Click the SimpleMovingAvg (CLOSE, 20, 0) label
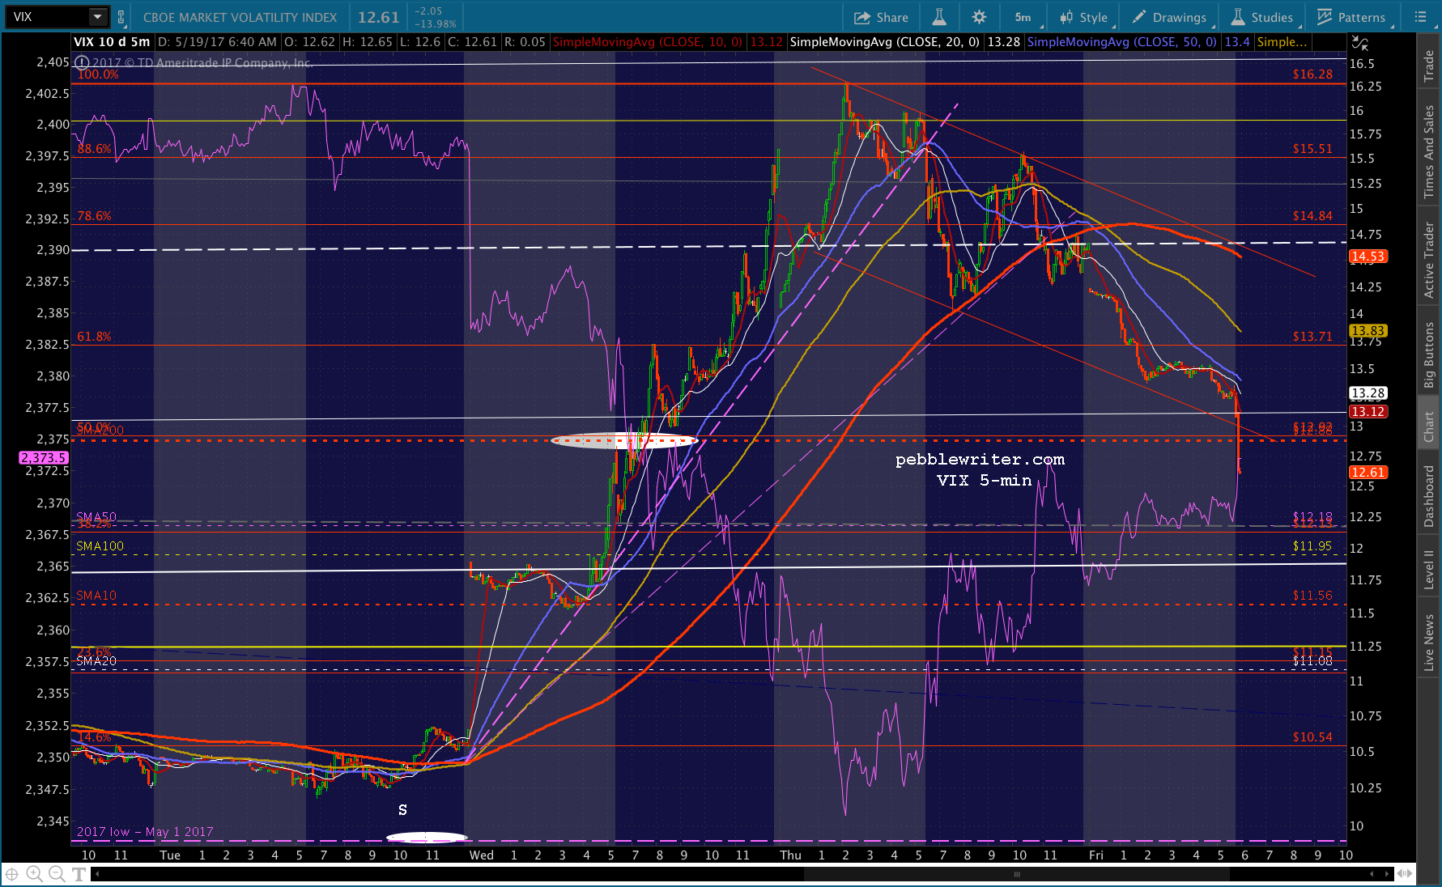 click(884, 42)
